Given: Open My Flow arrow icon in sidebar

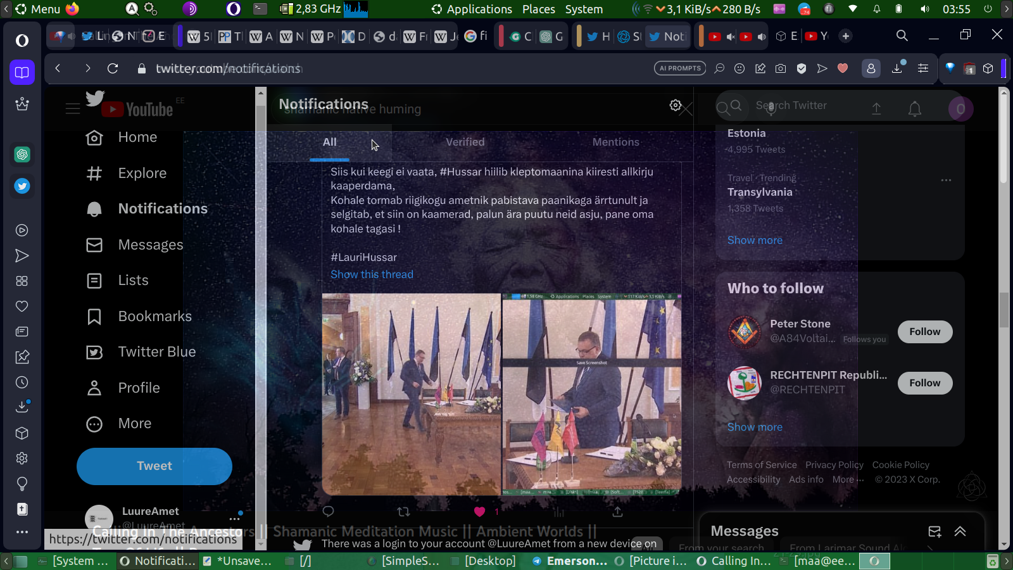Looking at the screenshot, I should tap(22, 256).
